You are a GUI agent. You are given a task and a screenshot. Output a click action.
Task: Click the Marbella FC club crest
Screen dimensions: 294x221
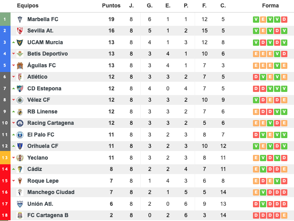click(20, 19)
